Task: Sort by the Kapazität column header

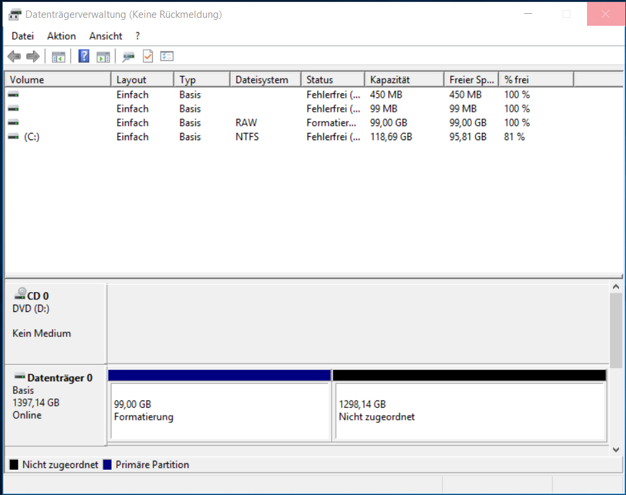Action: (x=405, y=79)
